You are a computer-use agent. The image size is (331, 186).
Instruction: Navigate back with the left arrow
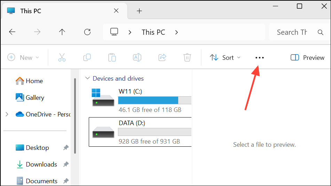(12, 32)
